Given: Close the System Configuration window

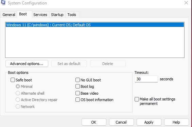Looking at the screenshot, I should 186,3.
